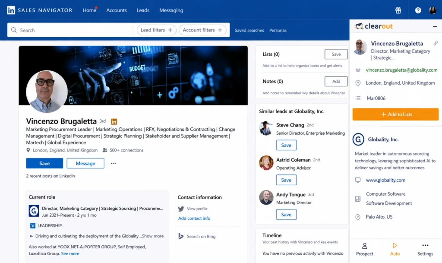Save Steve Chang as lead

pyautogui.click(x=286, y=145)
